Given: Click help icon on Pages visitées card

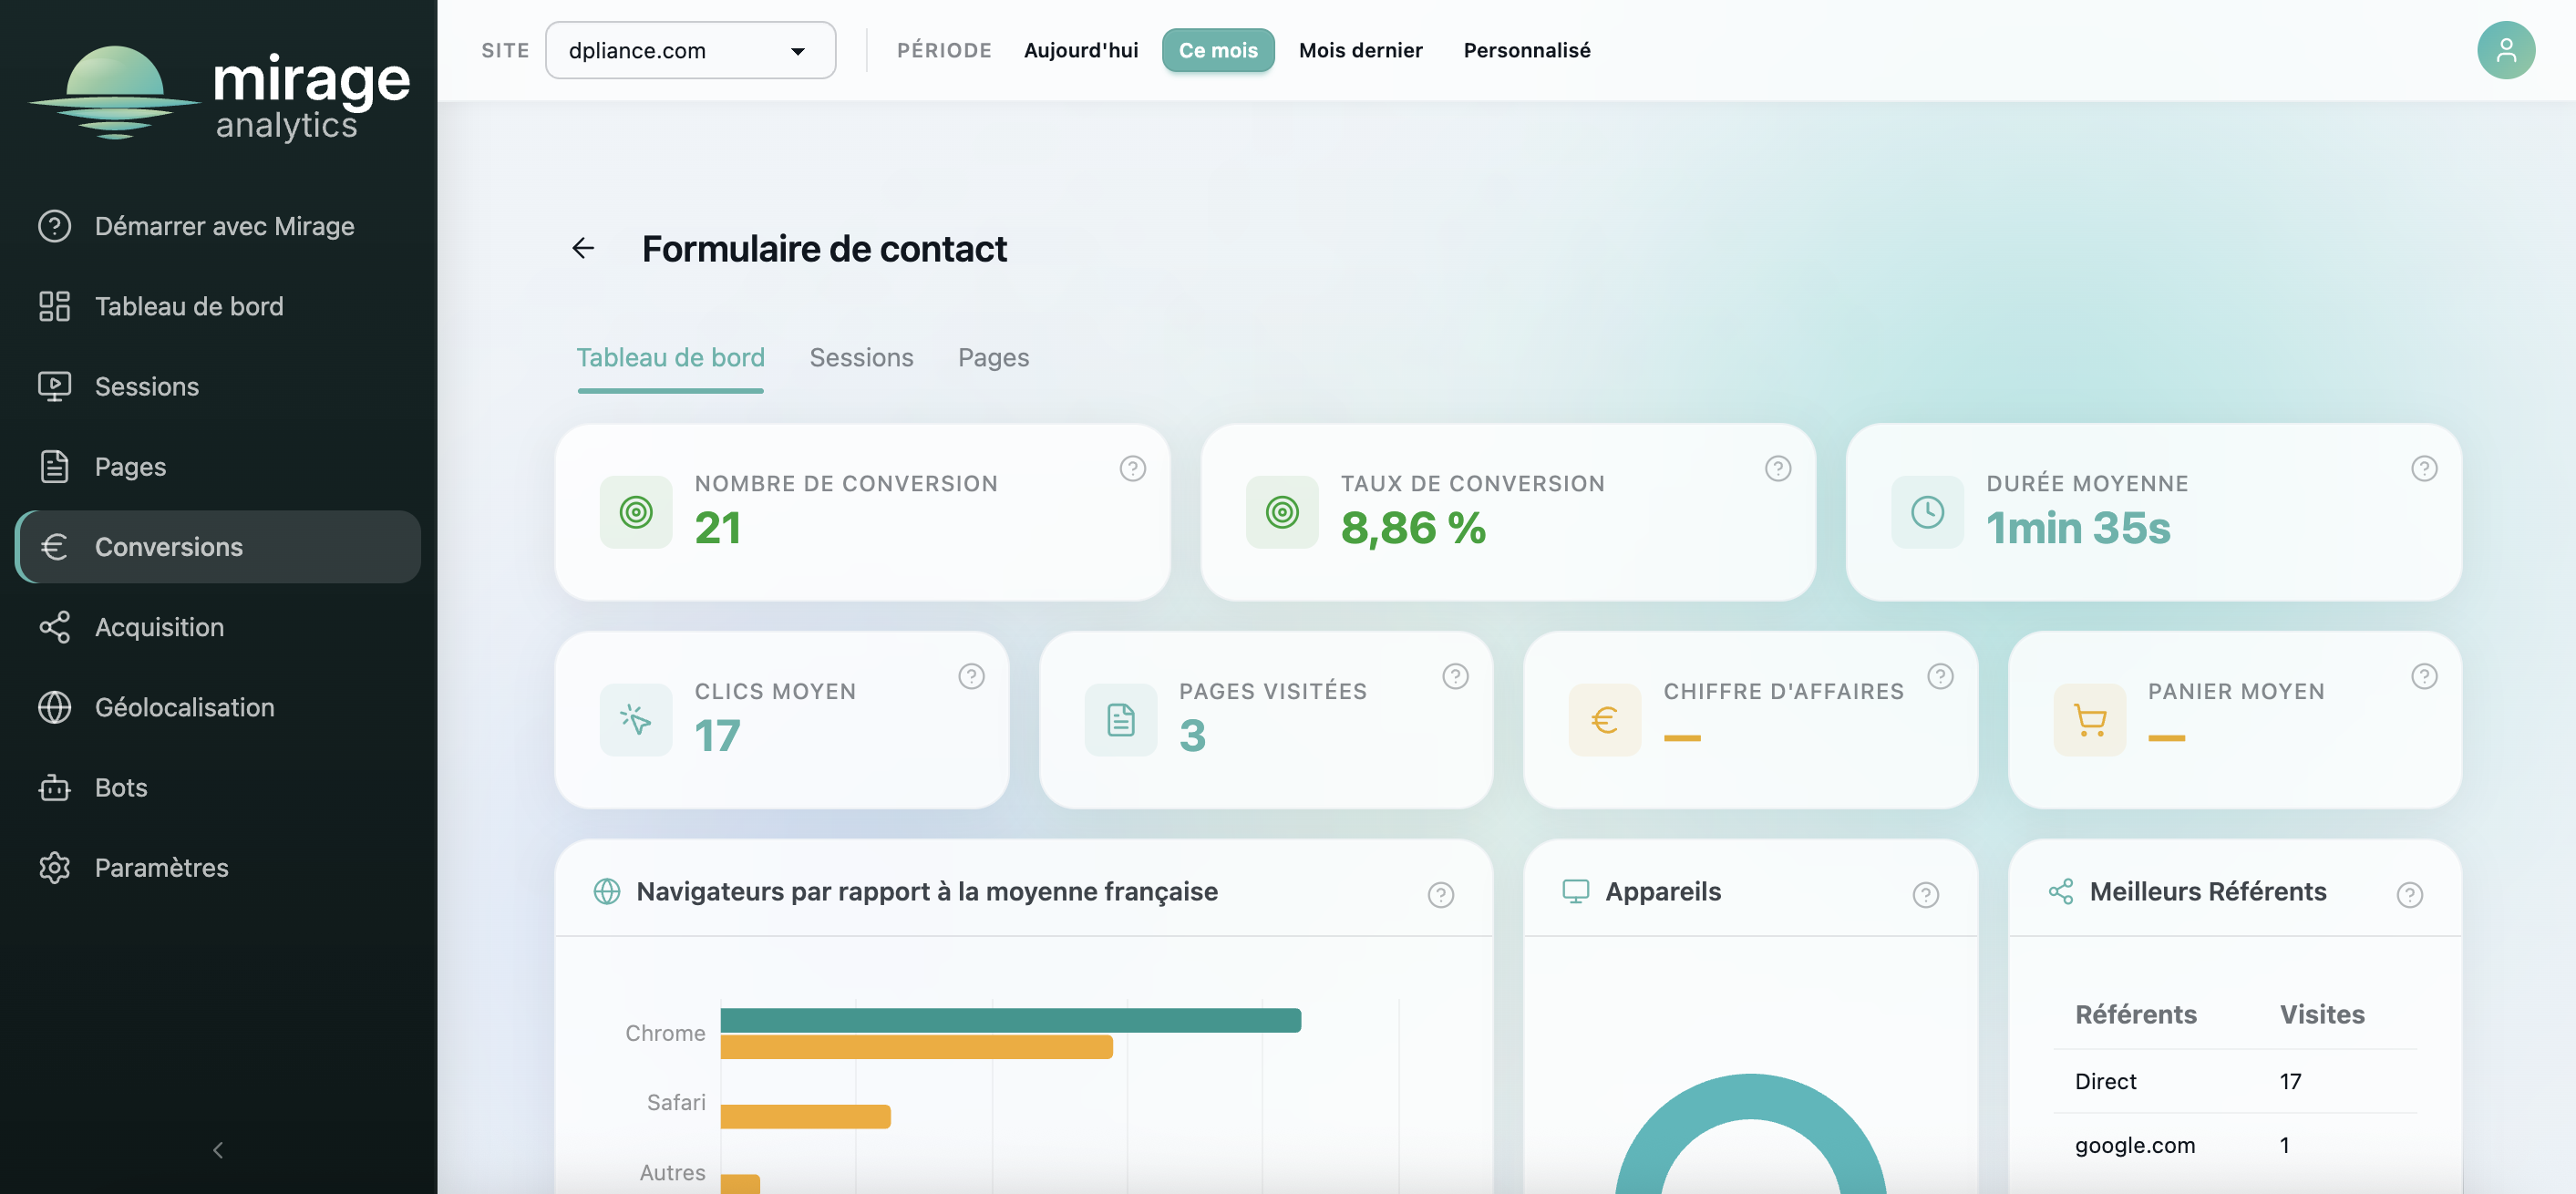Looking at the screenshot, I should point(1455,676).
